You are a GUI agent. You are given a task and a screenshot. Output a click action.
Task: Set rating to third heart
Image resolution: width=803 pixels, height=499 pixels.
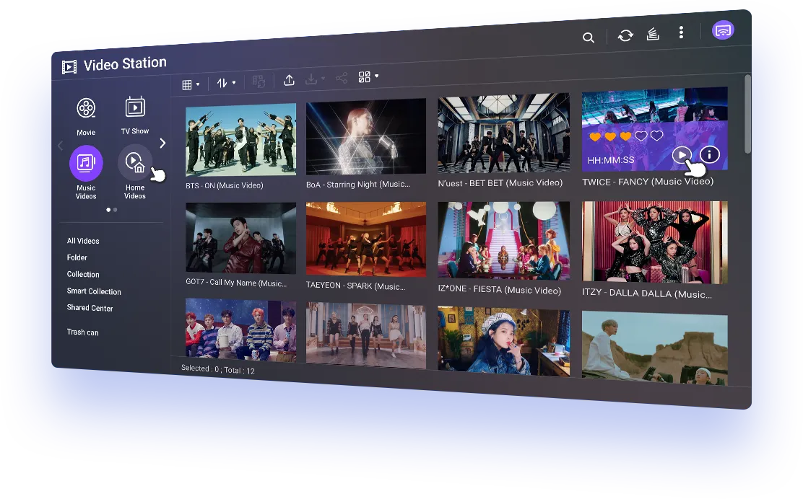[625, 136]
